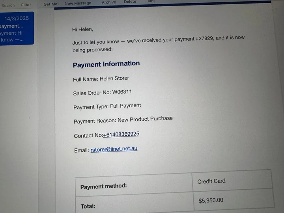The width and height of the screenshot is (284, 213).
Task: Archive the open email
Action: [x=109, y=2]
